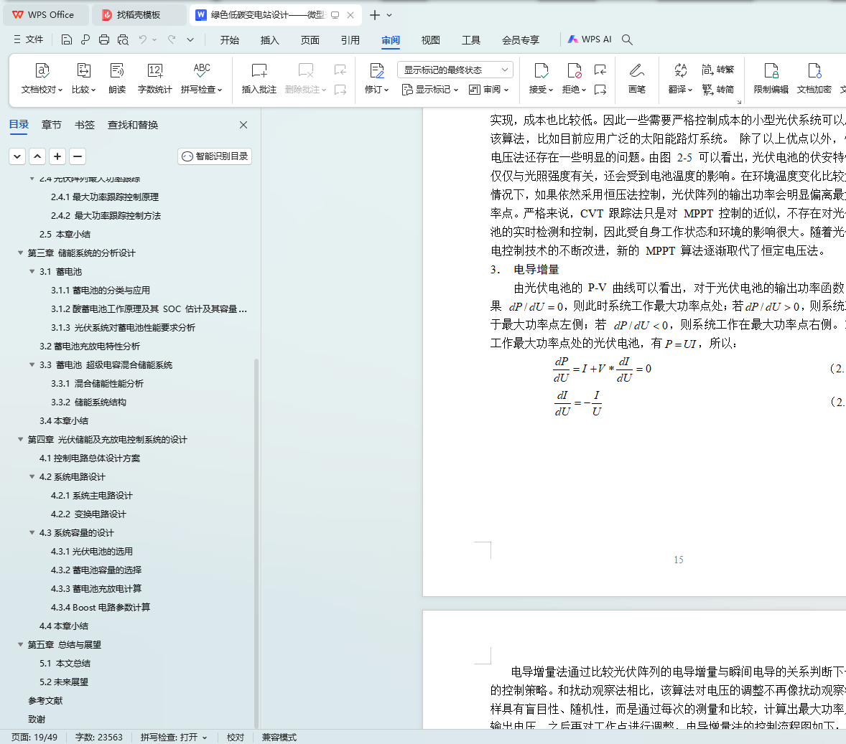Open the display-for-review dropdown (显示标记的最终状态)
Image resolution: width=846 pixels, height=744 pixels.
point(455,70)
